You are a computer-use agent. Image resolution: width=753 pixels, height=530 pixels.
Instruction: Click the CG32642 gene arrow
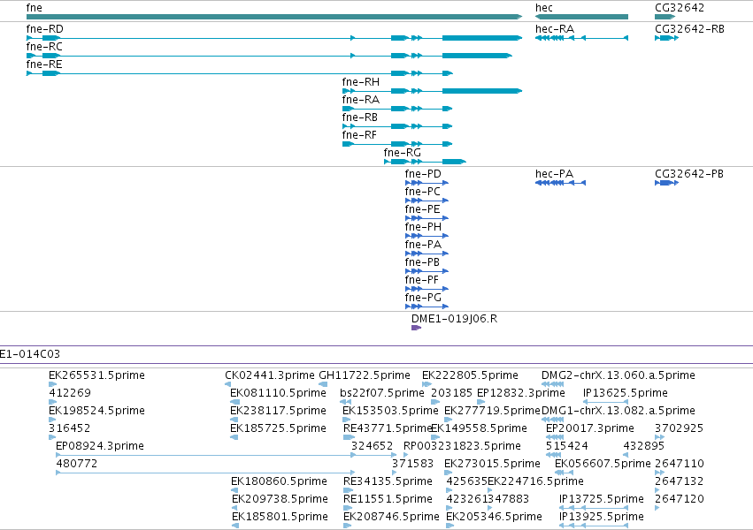[665, 17]
